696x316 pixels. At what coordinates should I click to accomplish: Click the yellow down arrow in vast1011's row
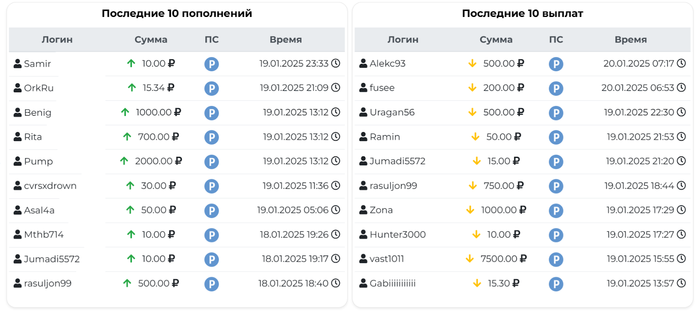(469, 259)
